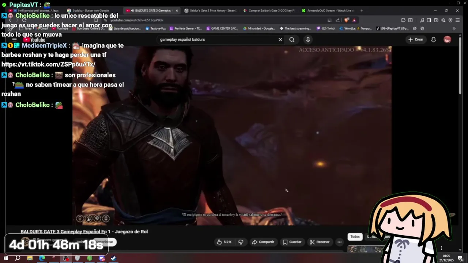Viewport: 468px width, 263px height.
Task: Open three-dot menu of suggested video
Action: [441, 248]
